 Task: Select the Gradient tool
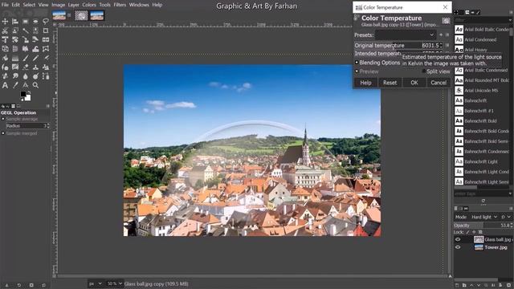[x=15, y=58]
